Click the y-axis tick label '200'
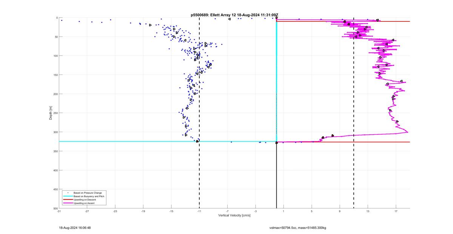 pyautogui.click(x=55, y=94)
